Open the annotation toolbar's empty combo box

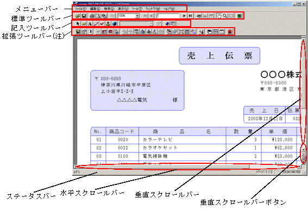[x=136, y=24]
